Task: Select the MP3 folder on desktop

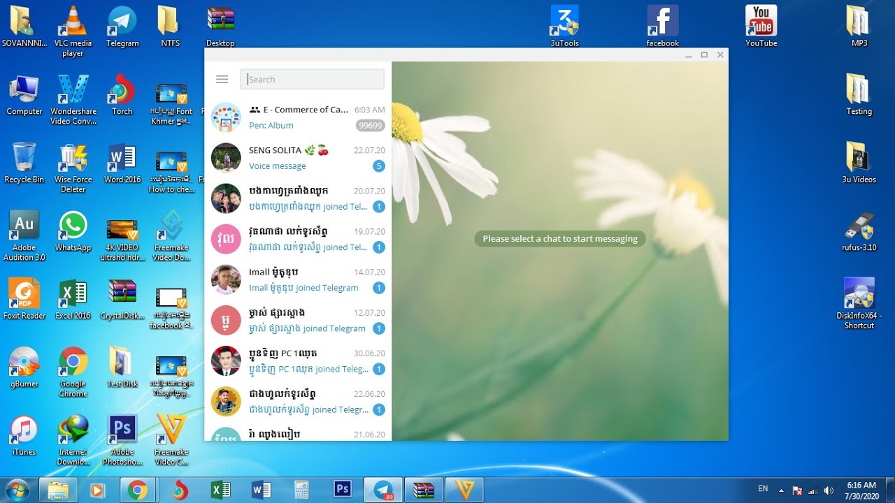Action: click(x=859, y=27)
